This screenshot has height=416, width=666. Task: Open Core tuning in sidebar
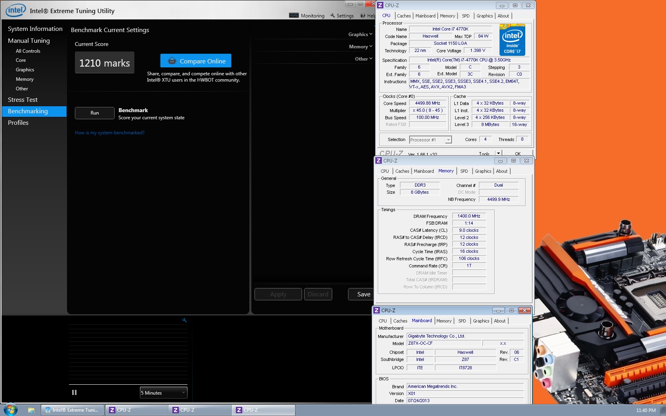pyautogui.click(x=21, y=60)
